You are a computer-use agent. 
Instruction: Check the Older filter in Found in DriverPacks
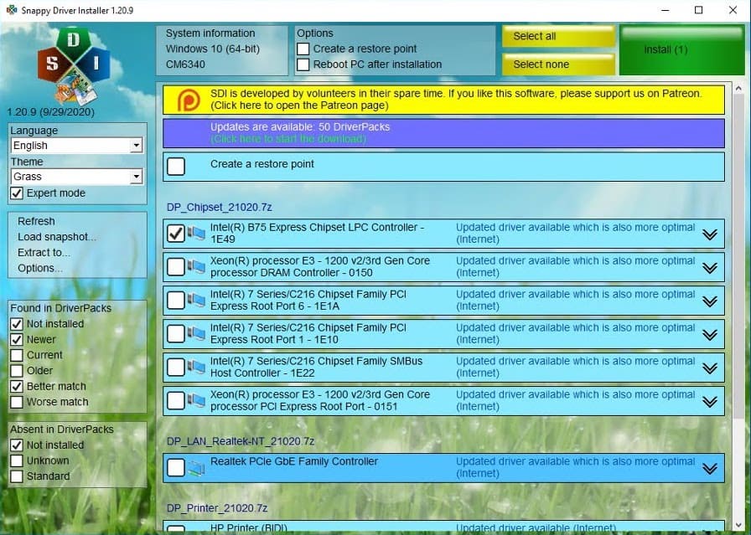tap(17, 371)
